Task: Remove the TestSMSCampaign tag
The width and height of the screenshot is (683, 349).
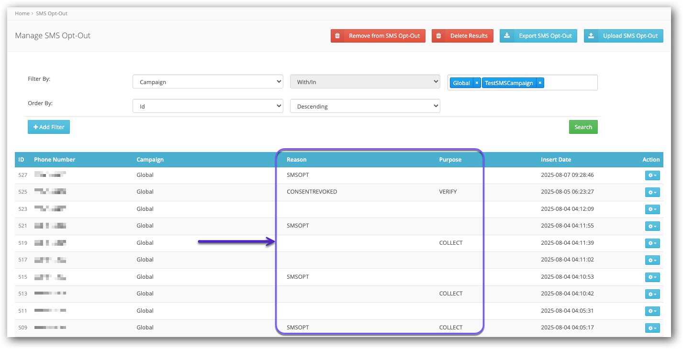Action: coord(540,83)
